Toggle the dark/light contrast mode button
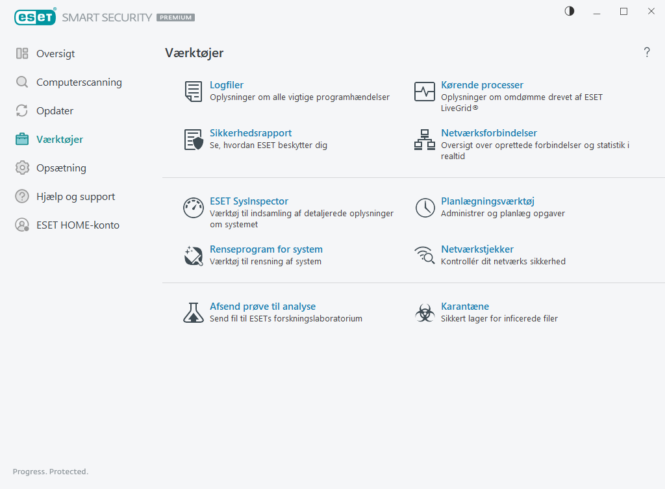 click(570, 11)
